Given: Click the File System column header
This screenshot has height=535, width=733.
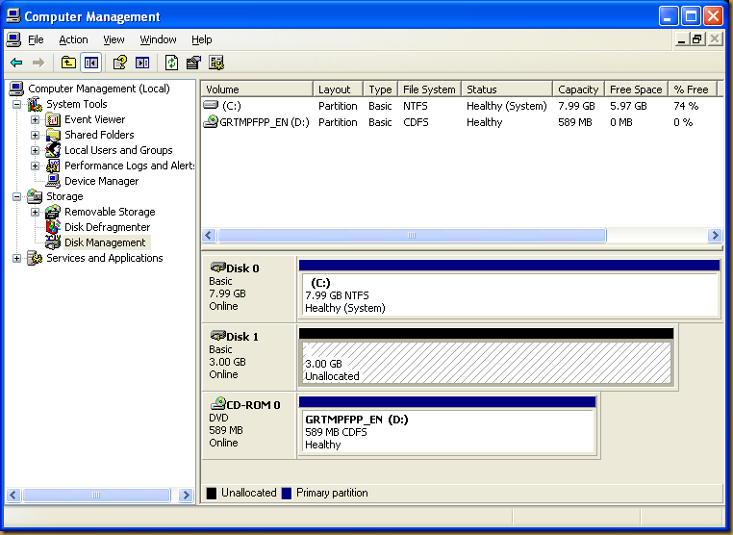Looking at the screenshot, I should click(x=429, y=89).
